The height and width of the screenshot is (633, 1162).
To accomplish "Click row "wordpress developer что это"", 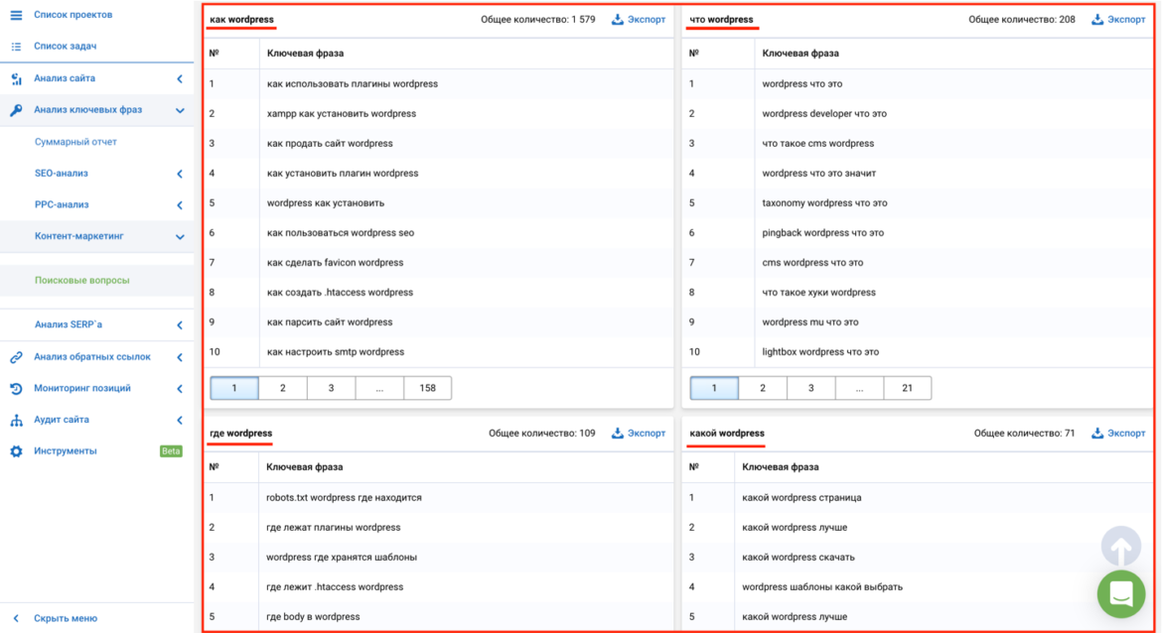I will pyautogui.click(x=918, y=113).
